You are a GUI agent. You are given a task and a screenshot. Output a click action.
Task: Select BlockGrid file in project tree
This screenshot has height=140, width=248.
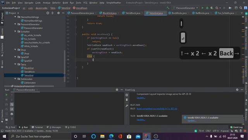(x=29, y=68)
